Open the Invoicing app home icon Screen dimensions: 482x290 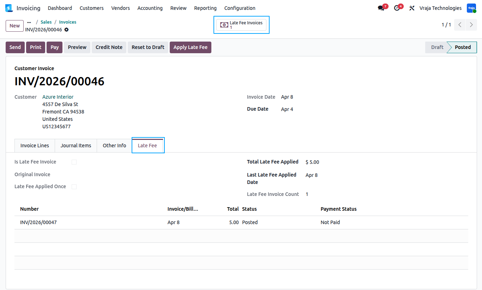pyautogui.click(x=9, y=8)
